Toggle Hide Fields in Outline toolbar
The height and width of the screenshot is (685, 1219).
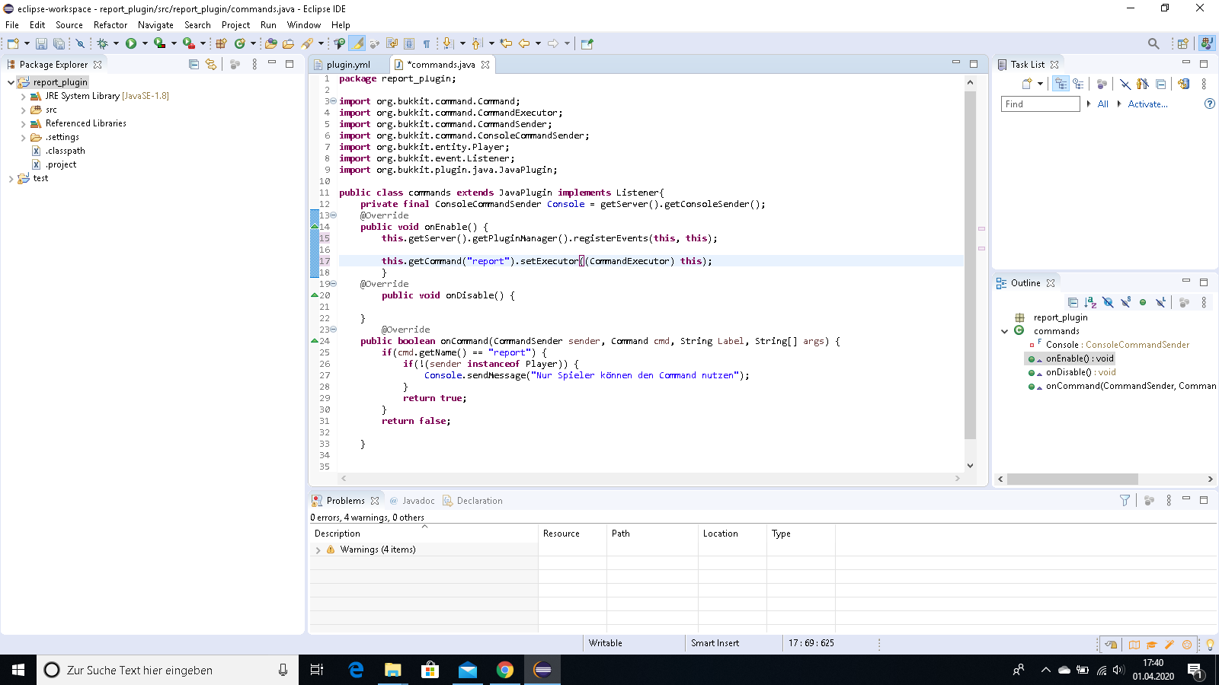(1108, 302)
